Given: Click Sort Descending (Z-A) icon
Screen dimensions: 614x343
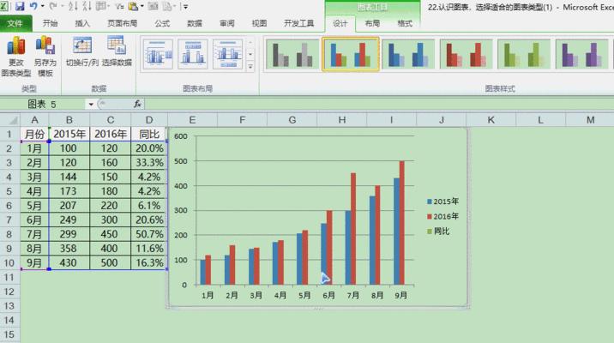Looking at the screenshot, I should [x=86, y=6].
